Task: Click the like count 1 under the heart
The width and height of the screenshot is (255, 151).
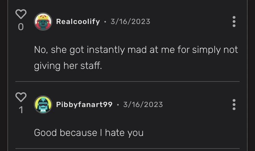Action: [x=21, y=110]
